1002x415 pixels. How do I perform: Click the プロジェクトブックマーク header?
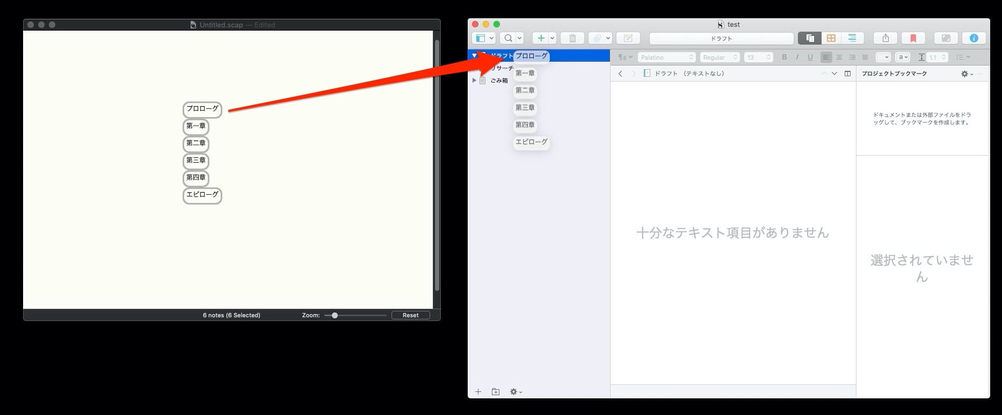coord(894,74)
